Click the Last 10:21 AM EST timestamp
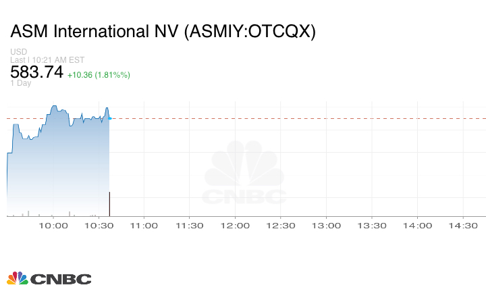 (x=46, y=59)
